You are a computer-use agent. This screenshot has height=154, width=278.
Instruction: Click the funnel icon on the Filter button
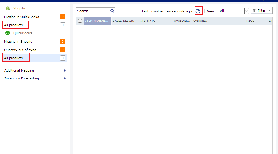(254, 10)
